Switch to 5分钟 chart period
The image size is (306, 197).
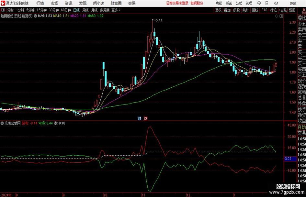(30, 10)
